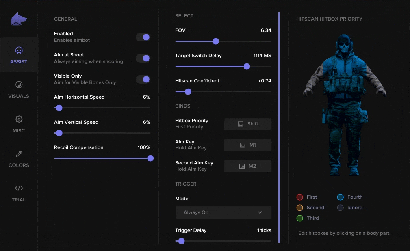Select the TRIAL tab
This screenshot has width=410, height=251.
click(x=19, y=193)
